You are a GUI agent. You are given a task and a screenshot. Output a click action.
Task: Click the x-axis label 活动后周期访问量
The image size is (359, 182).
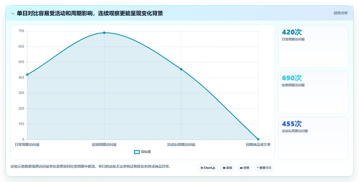pos(181,145)
